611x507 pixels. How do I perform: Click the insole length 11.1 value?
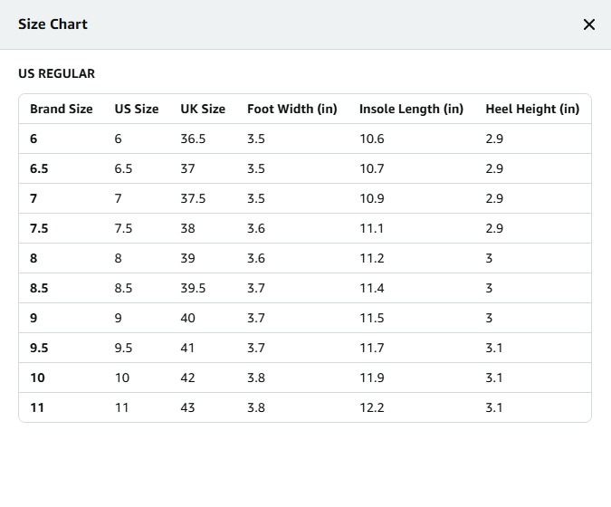point(371,228)
